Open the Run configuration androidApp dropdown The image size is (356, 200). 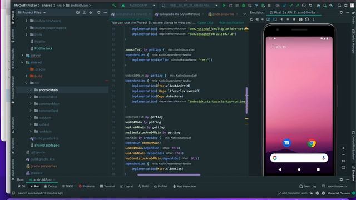point(139,6)
